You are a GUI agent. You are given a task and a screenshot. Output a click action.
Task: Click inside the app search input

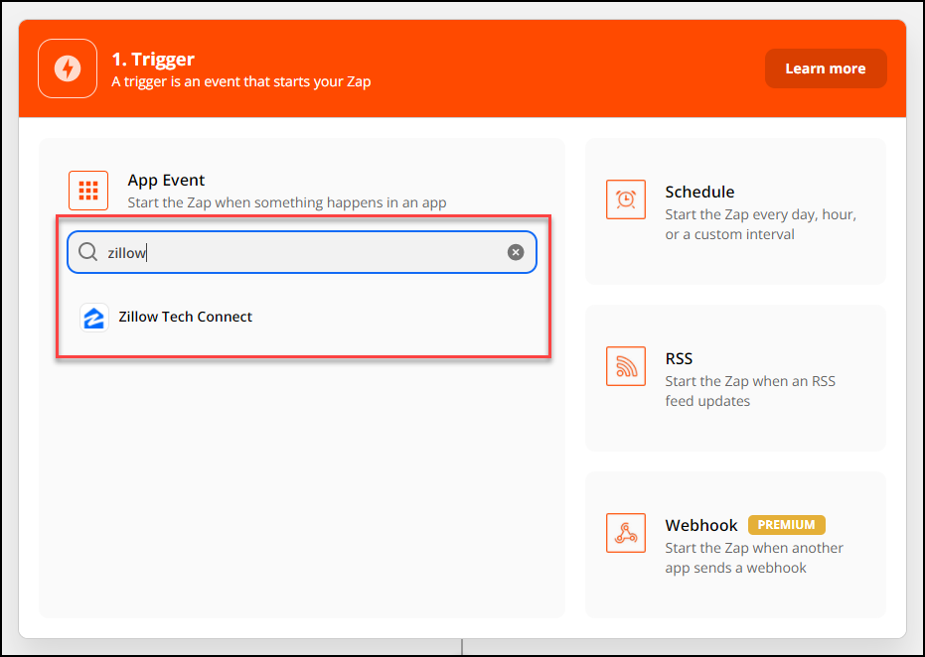pos(298,252)
